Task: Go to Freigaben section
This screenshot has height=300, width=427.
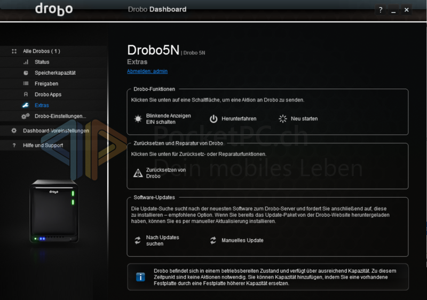Action: [x=54, y=84]
